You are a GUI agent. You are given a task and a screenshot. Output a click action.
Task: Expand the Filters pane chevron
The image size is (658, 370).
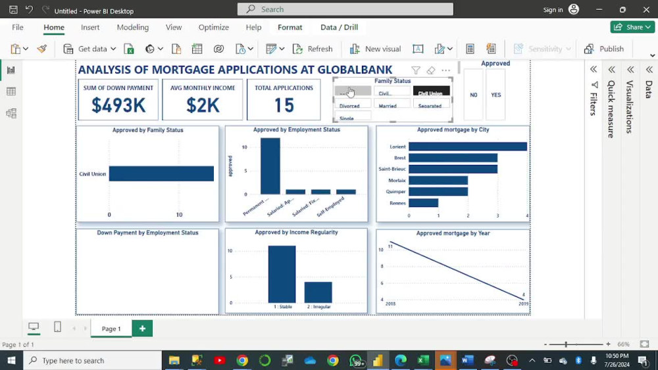point(594,69)
